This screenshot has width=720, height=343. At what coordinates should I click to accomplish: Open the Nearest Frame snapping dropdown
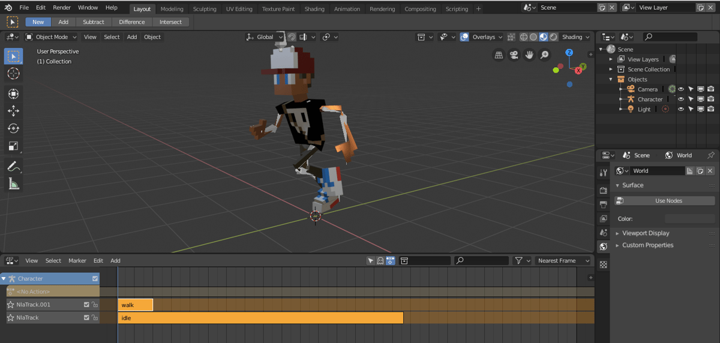pyautogui.click(x=563, y=261)
